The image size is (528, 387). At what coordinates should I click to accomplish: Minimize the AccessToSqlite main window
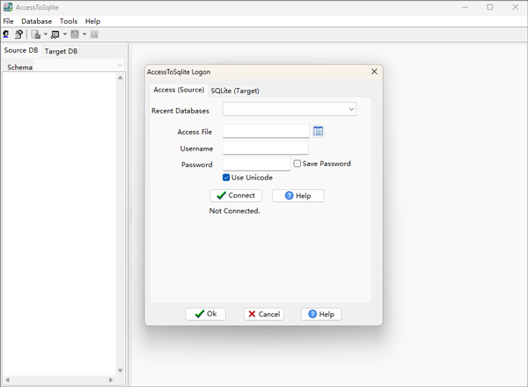click(x=465, y=7)
